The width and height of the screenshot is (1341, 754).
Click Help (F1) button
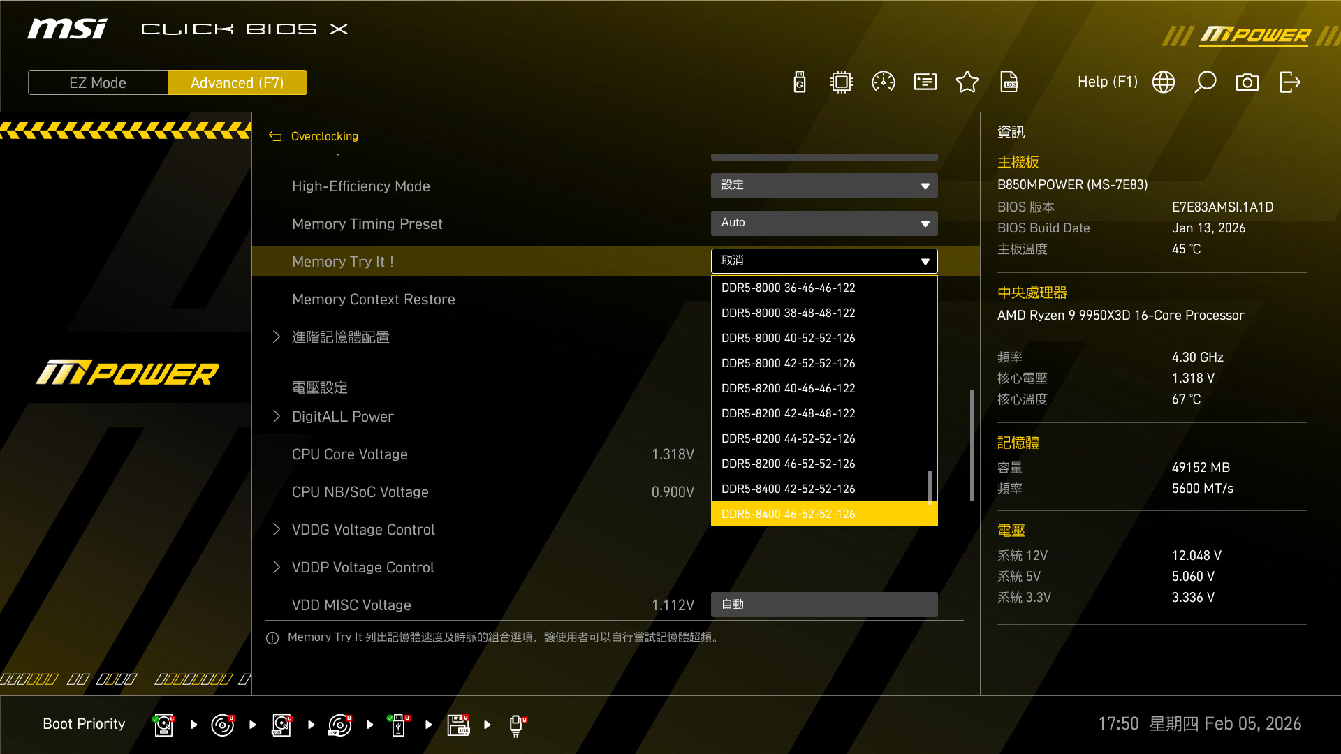point(1107,82)
